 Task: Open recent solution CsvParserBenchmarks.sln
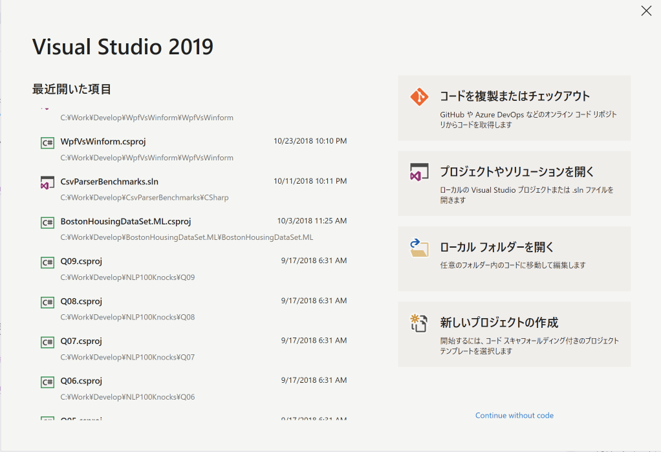click(x=193, y=189)
